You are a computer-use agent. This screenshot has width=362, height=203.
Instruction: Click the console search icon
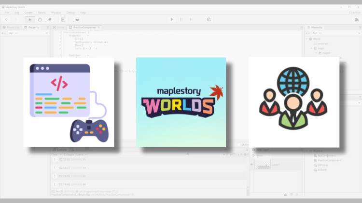tap(188, 155)
